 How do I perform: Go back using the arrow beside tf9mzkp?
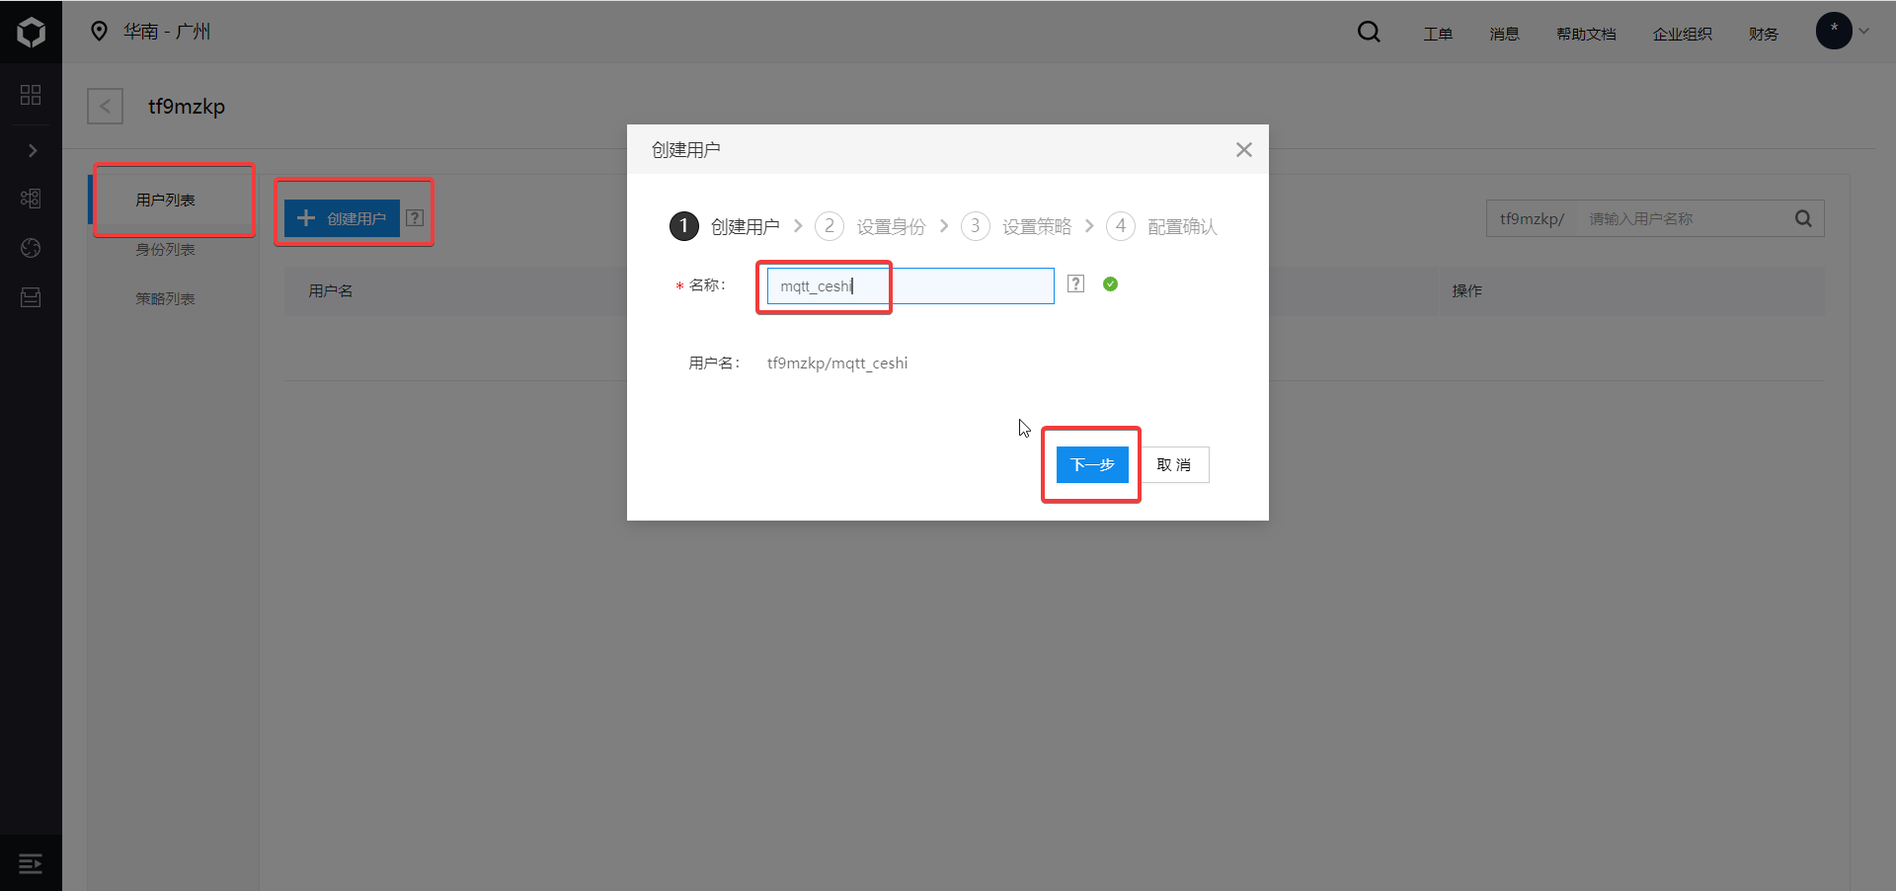click(105, 106)
